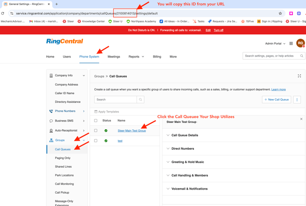306x206 pixels.
Task: Go to the Billing tab
Action: 157,57
